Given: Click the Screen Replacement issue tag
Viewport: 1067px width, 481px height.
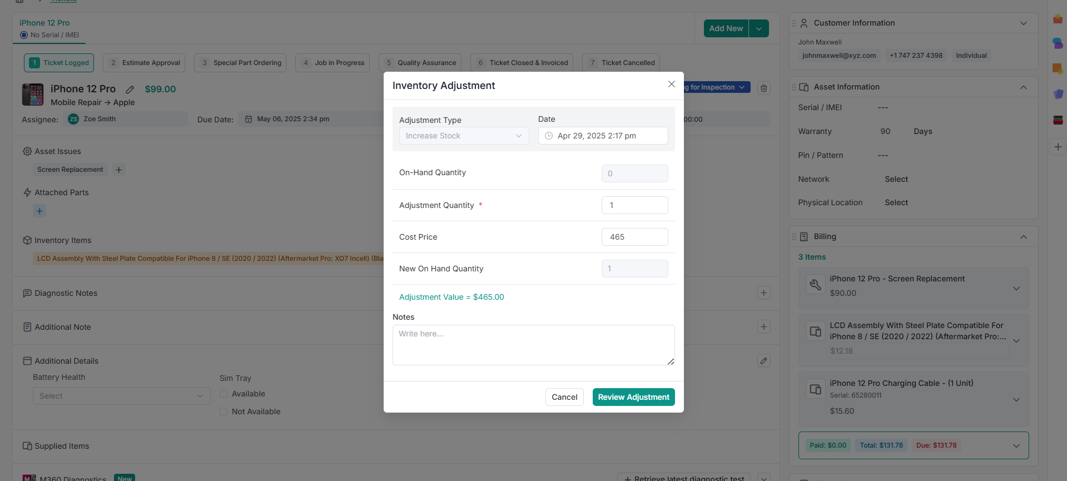Looking at the screenshot, I should (x=70, y=170).
